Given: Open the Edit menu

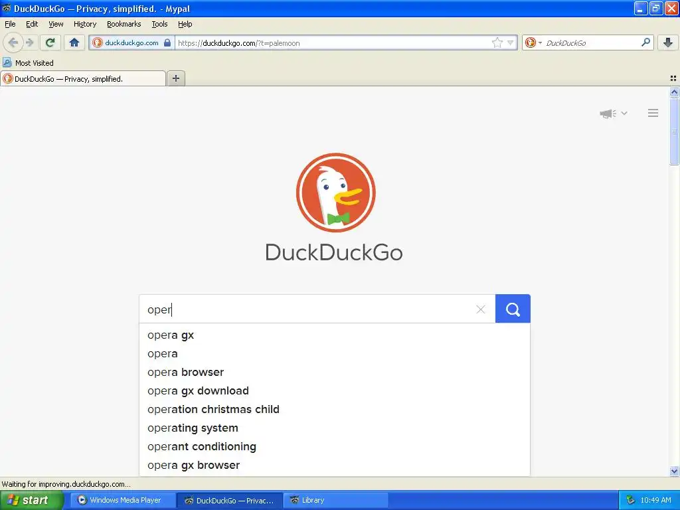Looking at the screenshot, I should coord(32,24).
